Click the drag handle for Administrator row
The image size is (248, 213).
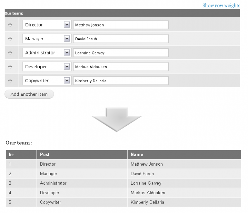point(10,53)
